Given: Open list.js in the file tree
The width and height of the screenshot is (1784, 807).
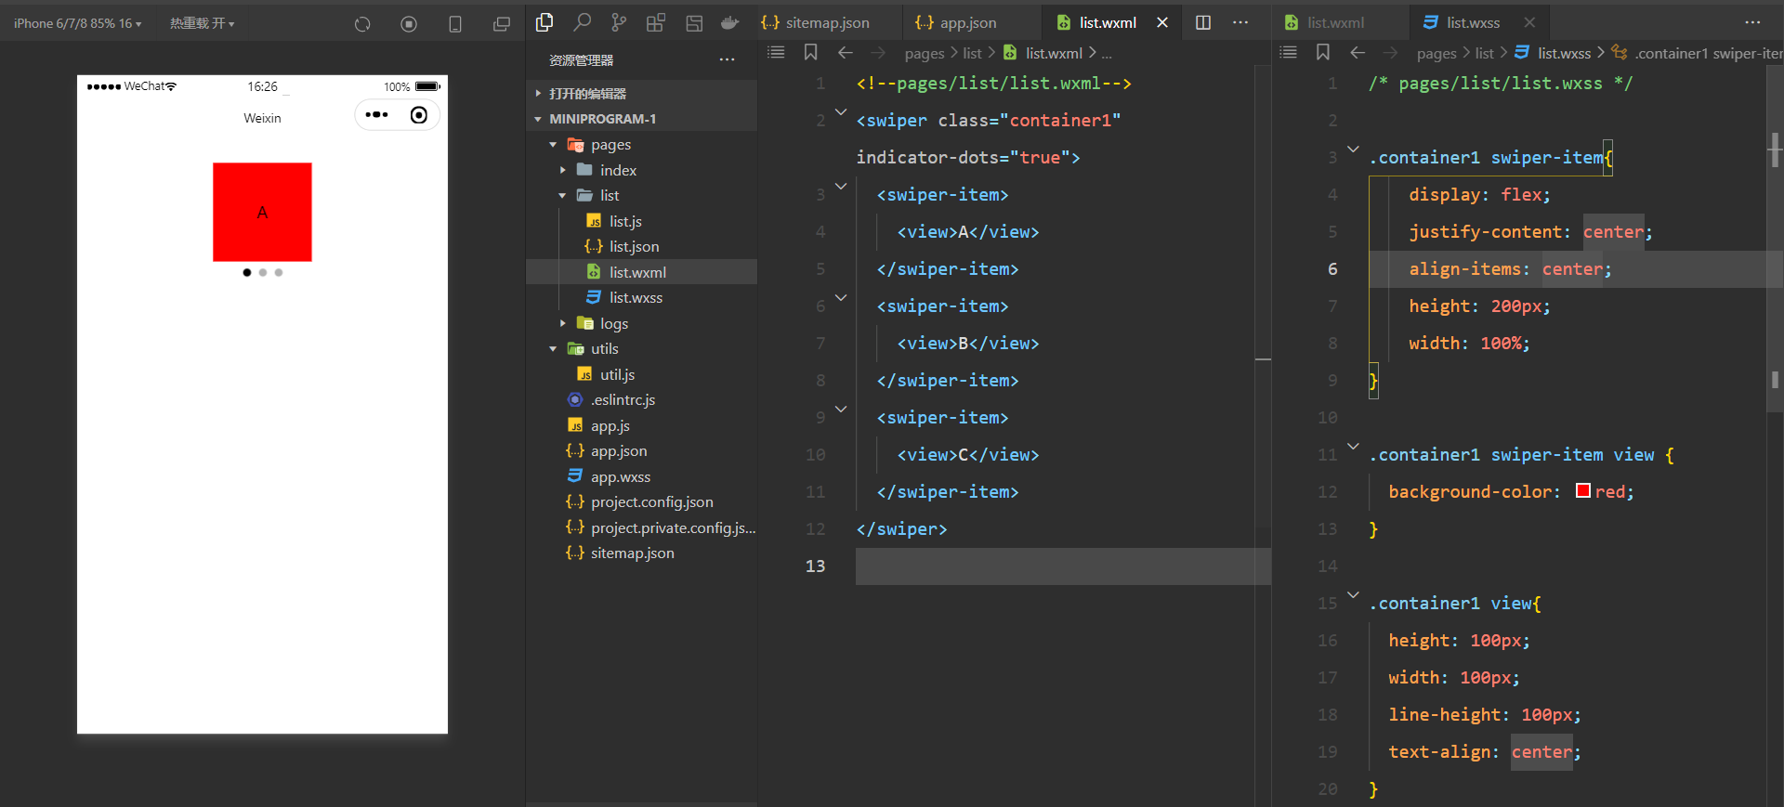Looking at the screenshot, I should 625,221.
